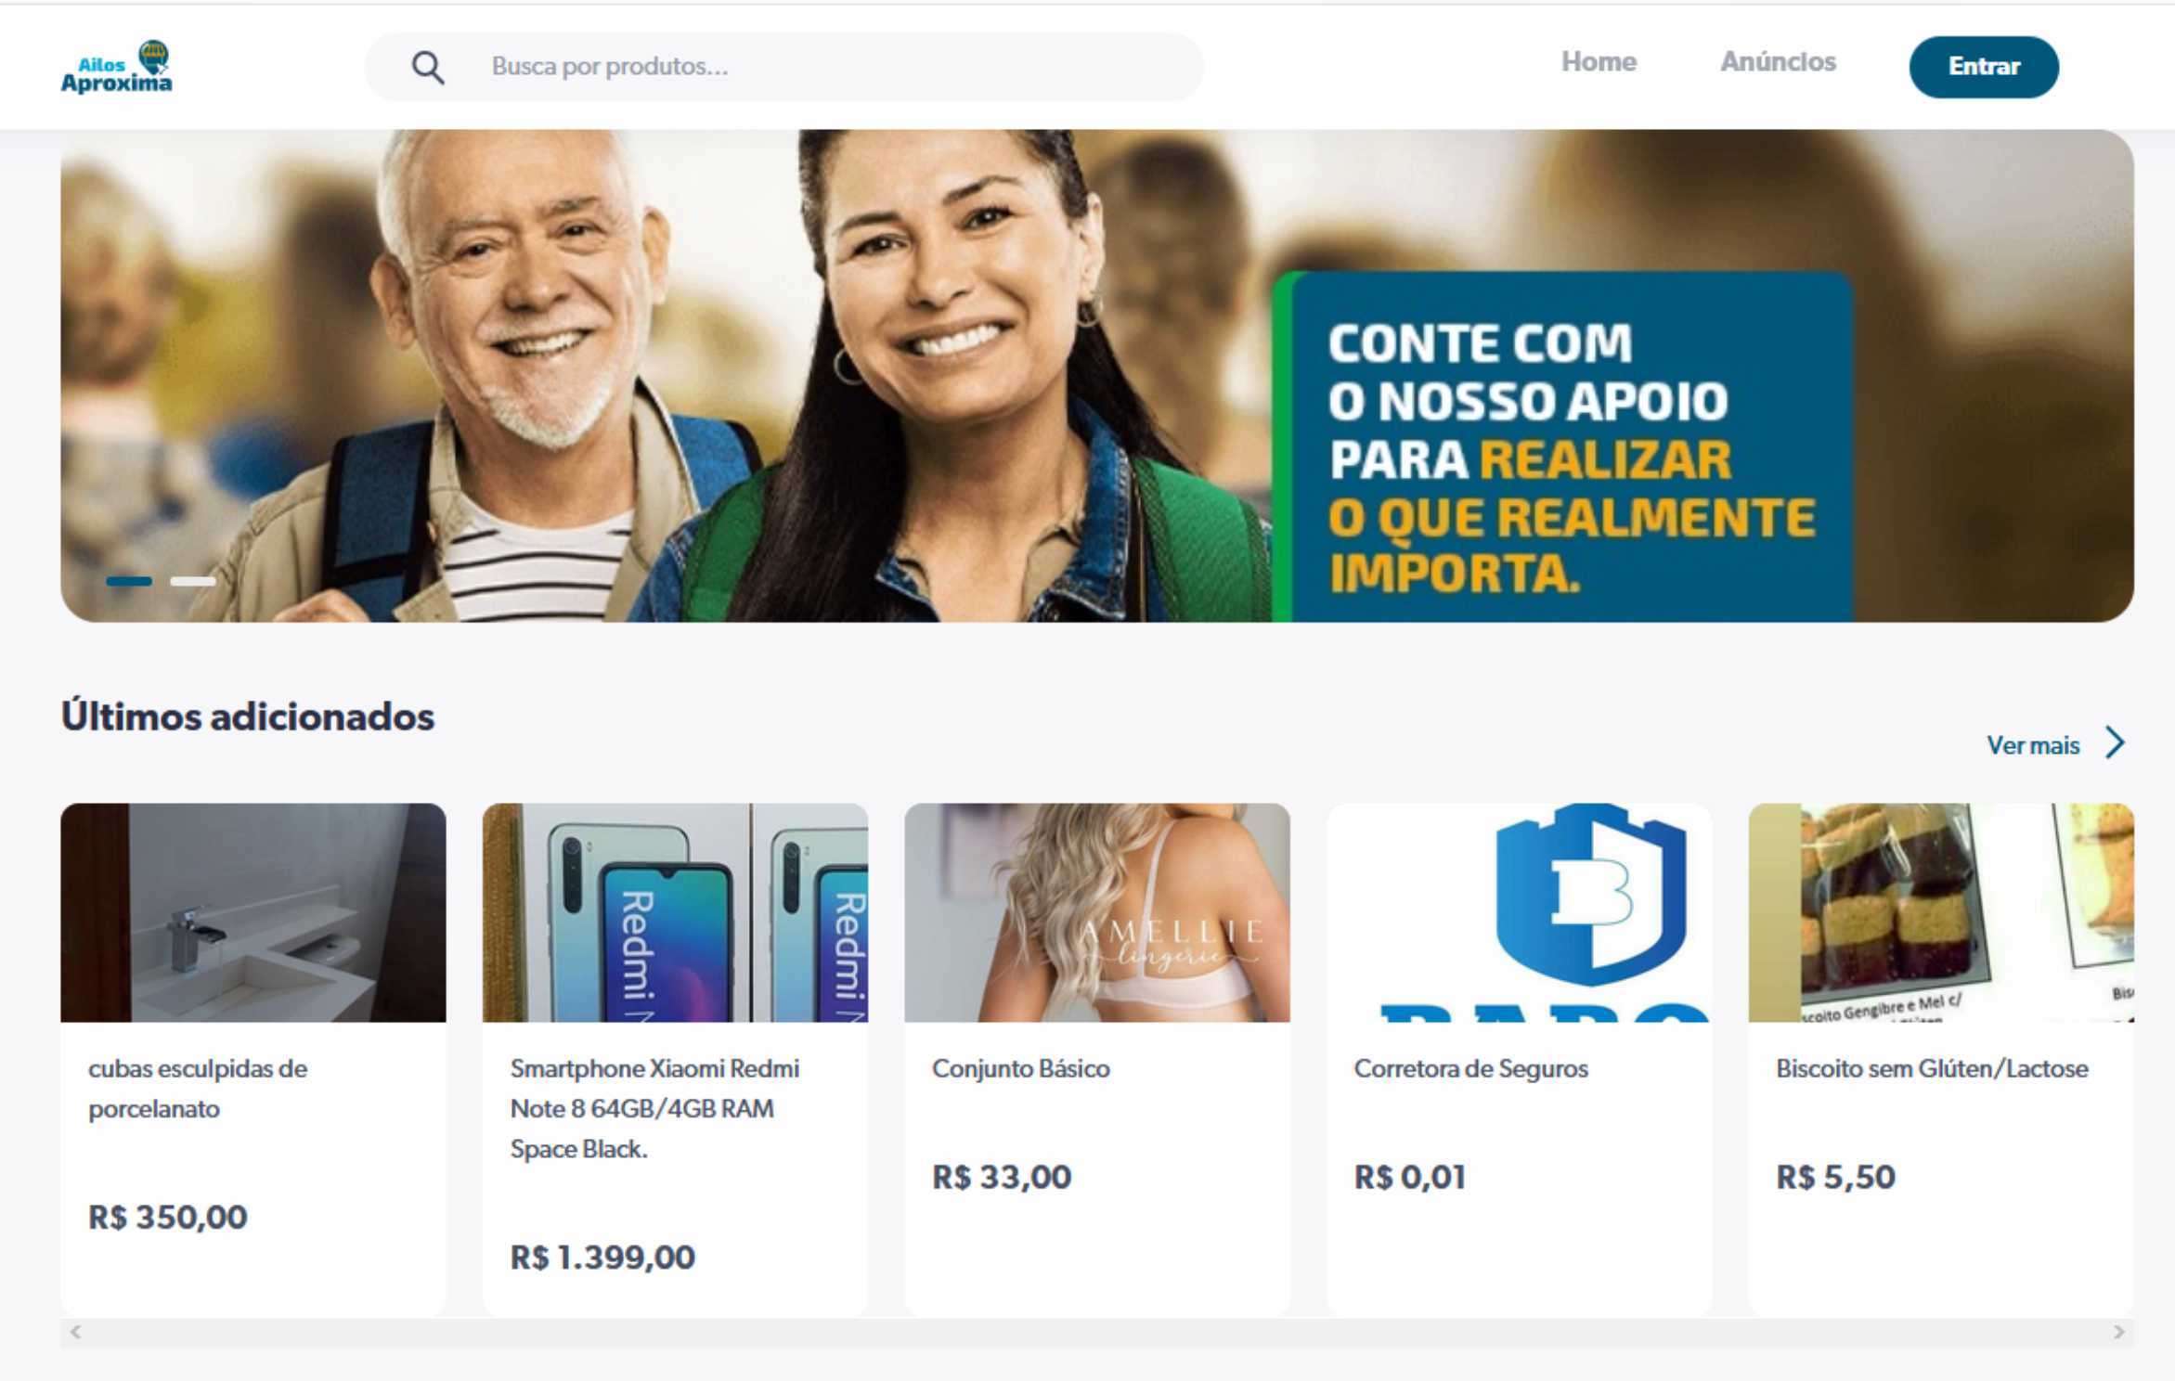
Task: Click the product carousel horizontal scrollbar track
Action: [x=1097, y=1332]
